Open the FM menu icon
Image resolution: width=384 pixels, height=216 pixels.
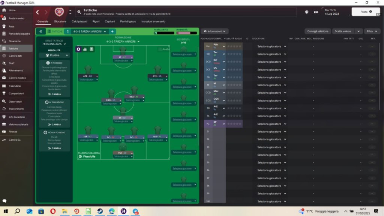point(316,12)
